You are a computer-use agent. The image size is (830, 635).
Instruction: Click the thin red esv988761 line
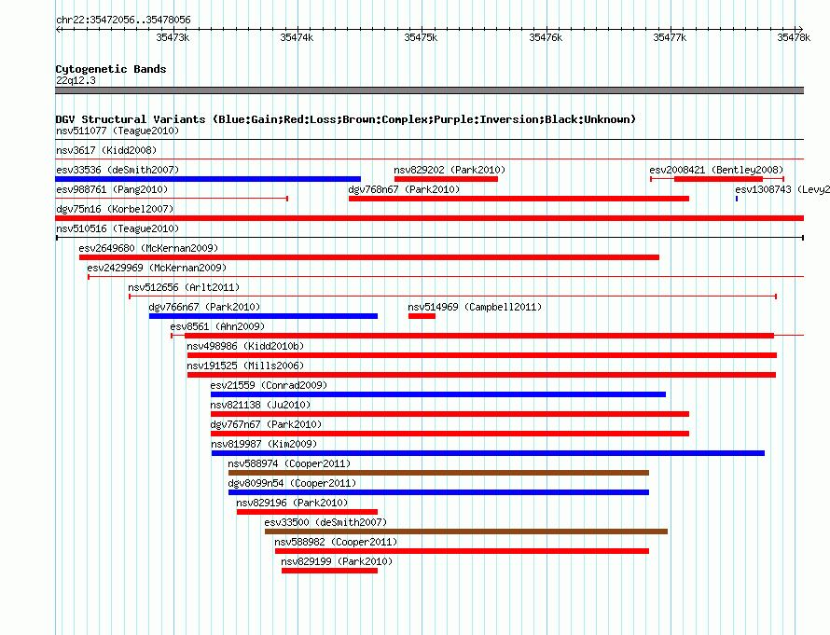[172, 199]
